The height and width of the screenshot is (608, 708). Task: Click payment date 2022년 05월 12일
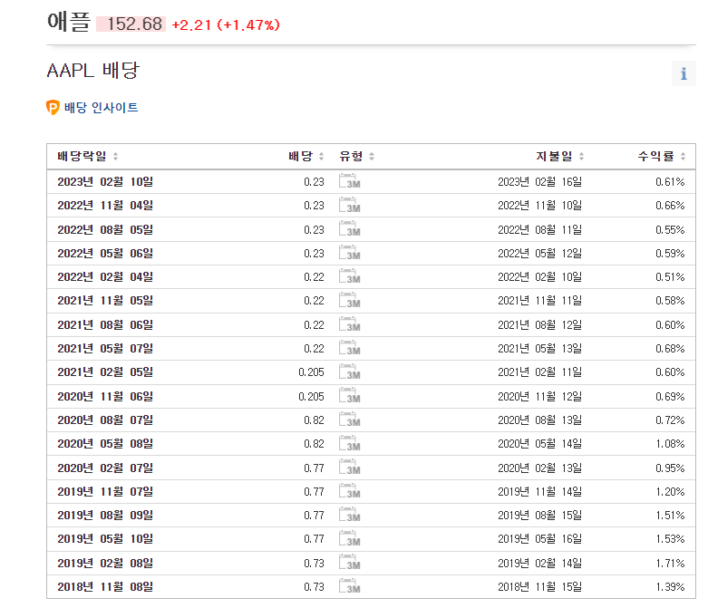[x=539, y=253]
